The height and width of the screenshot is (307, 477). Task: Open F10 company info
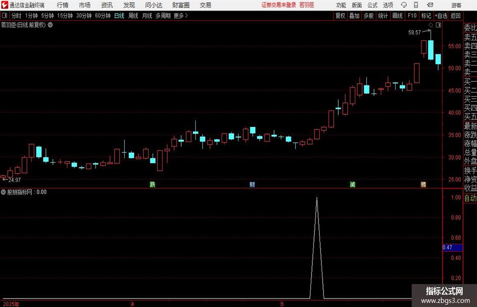pos(412,16)
